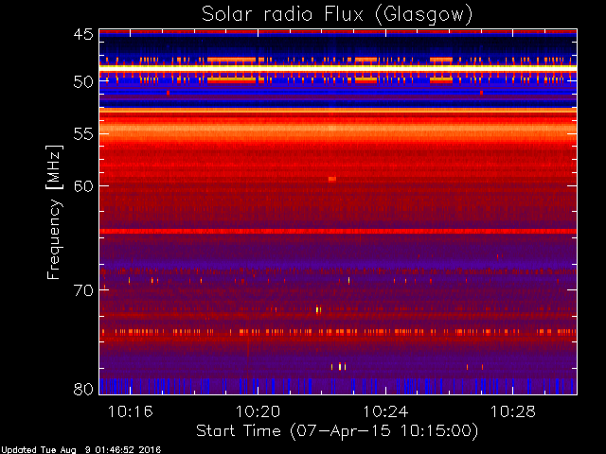Image resolution: width=606 pixels, height=454 pixels.
Task: Click the 10:20 time axis label
Action: click(258, 411)
